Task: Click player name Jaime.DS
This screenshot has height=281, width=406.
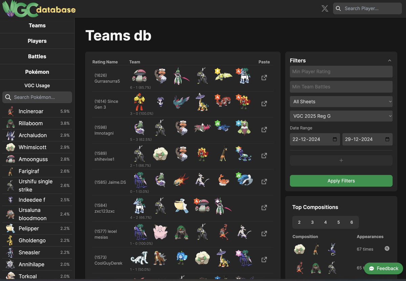Action: 117,182
